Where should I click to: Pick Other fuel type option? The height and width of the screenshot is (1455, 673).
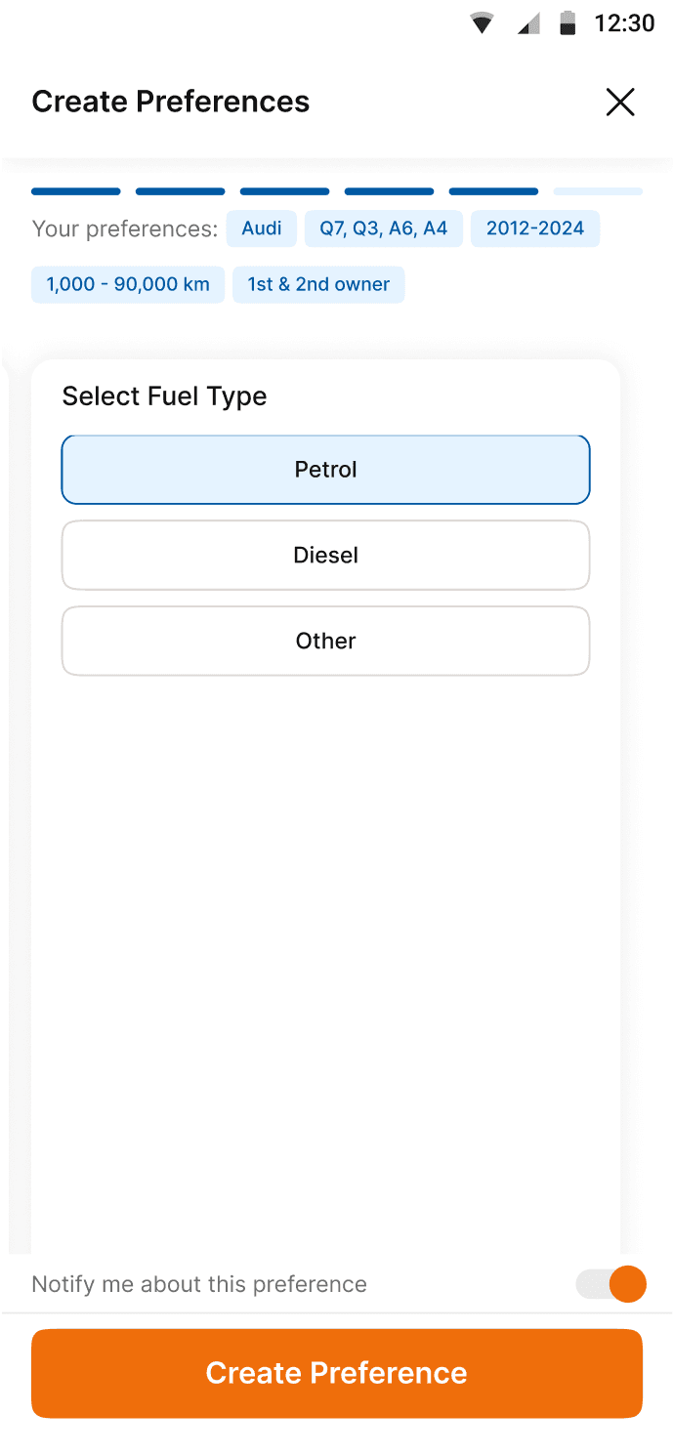[x=325, y=642]
